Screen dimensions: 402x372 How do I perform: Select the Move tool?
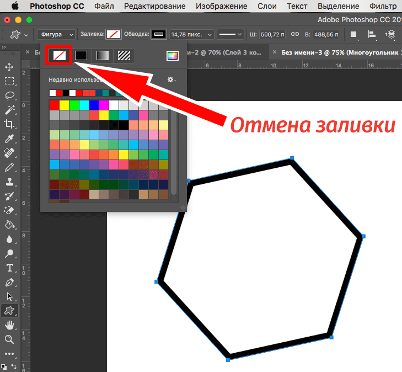click(9, 67)
